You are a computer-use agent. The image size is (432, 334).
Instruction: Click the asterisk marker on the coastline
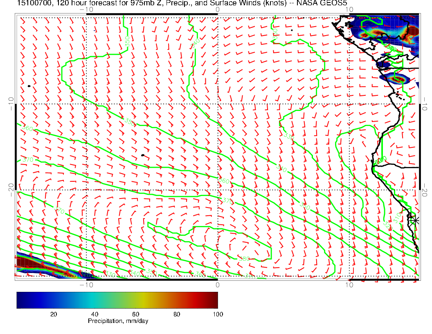click(415, 220)
